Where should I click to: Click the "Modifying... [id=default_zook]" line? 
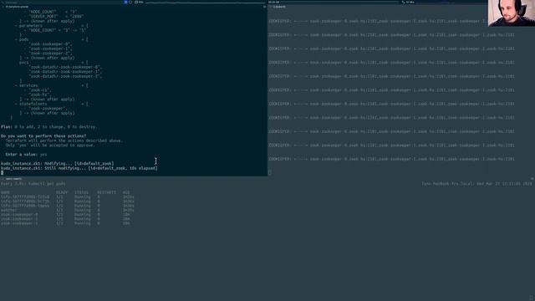tap(58, 164)
